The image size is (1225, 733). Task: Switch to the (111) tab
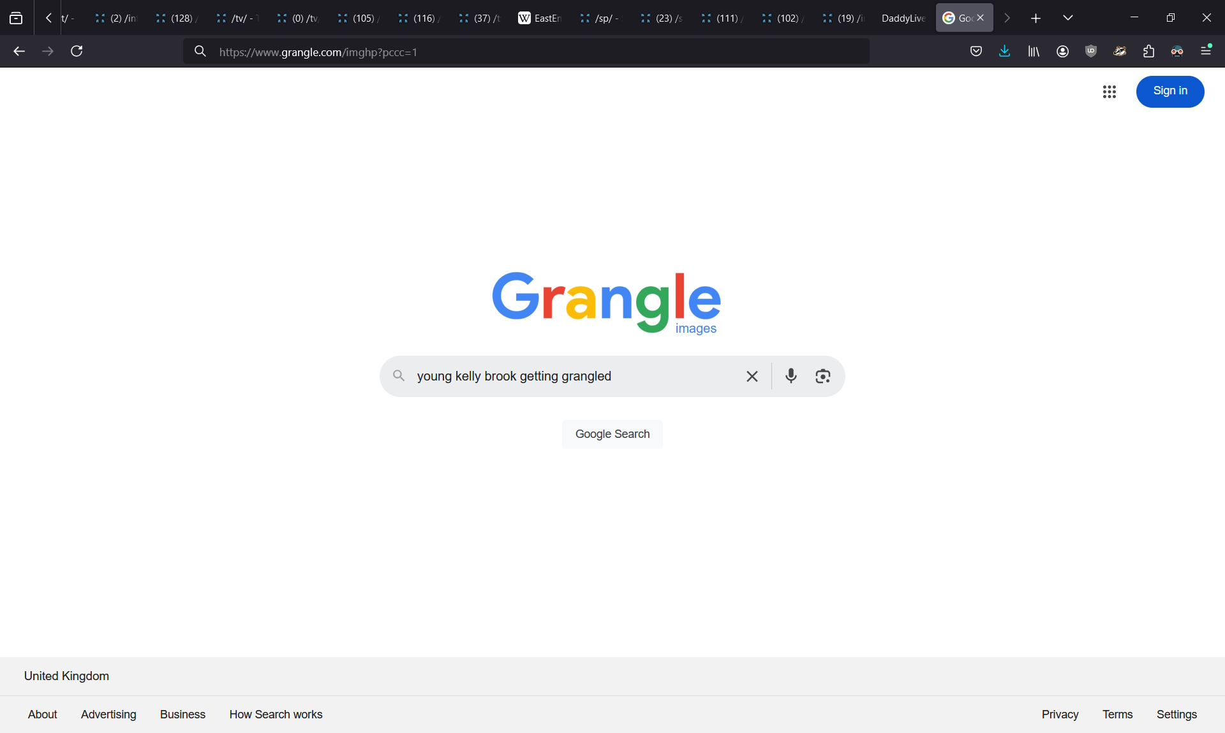pos(721,18)
